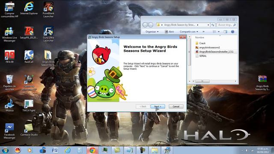
Task: Open Angry Birds Season folder on desktop
Action: point(48,58)
